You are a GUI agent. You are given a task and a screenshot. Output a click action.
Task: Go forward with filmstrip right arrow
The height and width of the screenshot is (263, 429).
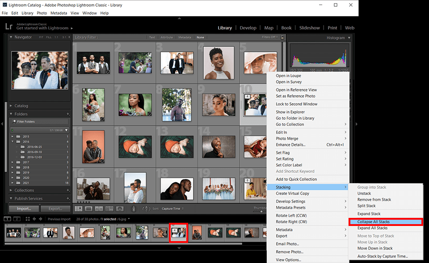(x=41, y=219)
